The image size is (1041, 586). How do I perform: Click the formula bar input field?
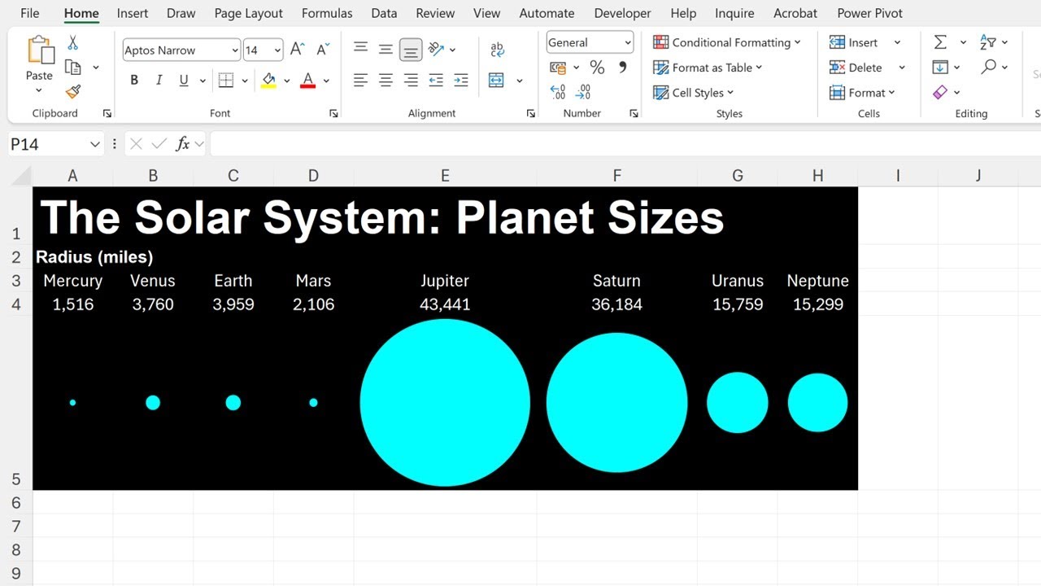click(x=625, y=144)
